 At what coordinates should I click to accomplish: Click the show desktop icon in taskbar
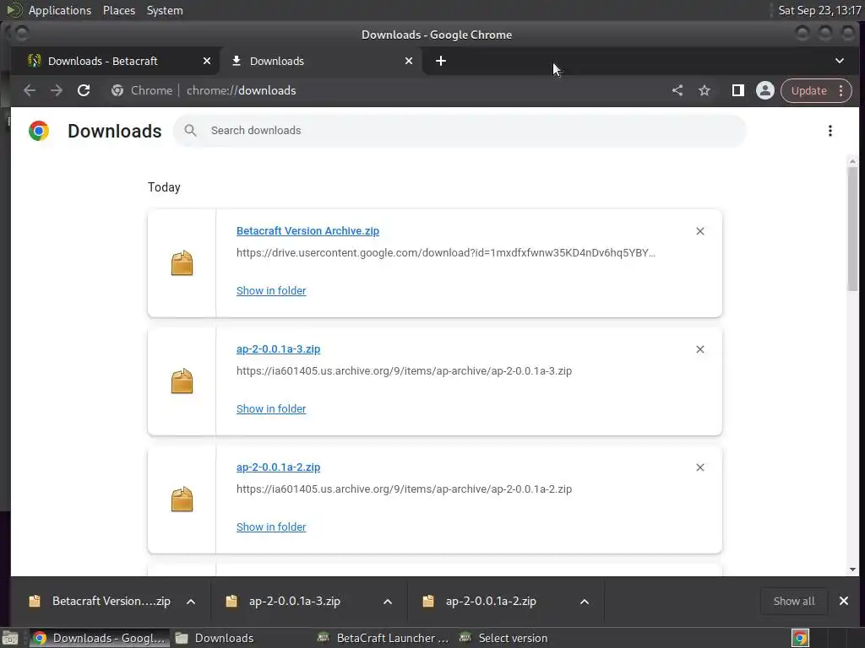pyautogui.click(x=10, y=638)
